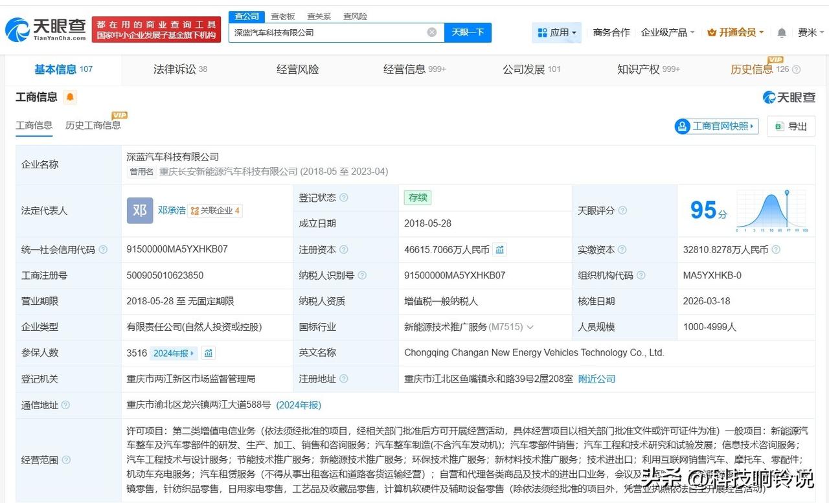Screen dimensions: 829x503
Task: Click help icon beside 实缴资本 label
Action: (623, 249)
